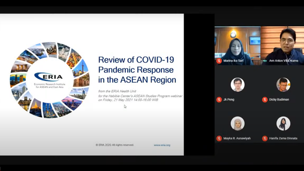Click the name label 'Avn Anton Villa Nueva'
304x171 pixels.
[x=283, y=61]
